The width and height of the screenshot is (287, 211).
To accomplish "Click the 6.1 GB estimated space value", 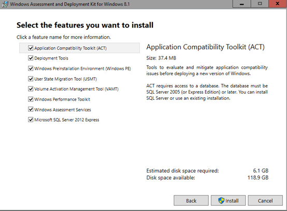I will click(261, 171).
